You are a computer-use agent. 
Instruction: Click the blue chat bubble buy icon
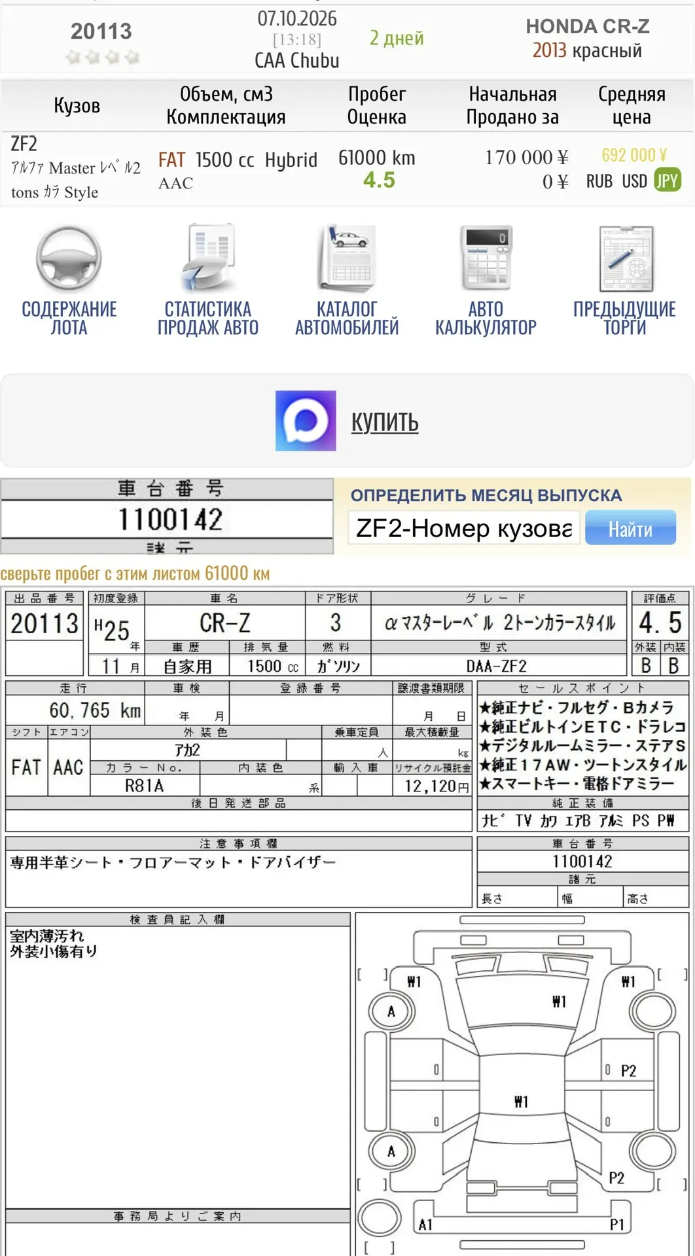pyautogui.click(x=306, y=421)
